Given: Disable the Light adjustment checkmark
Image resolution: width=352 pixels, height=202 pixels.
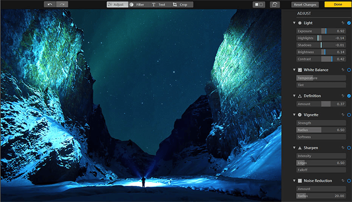Looking at the screenshot, I should tap(349, 23).
